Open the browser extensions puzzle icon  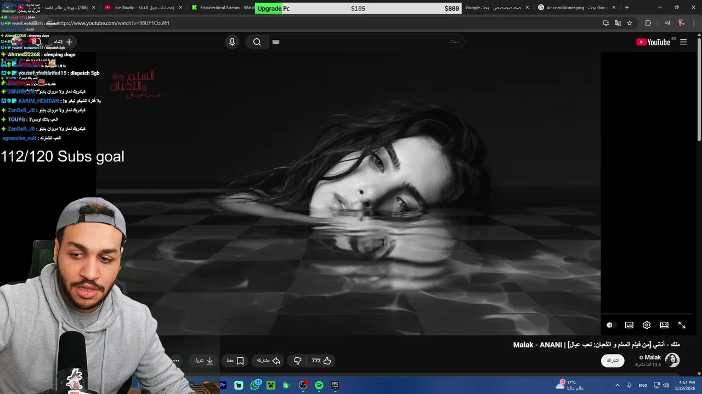click(x=648, y=23)
